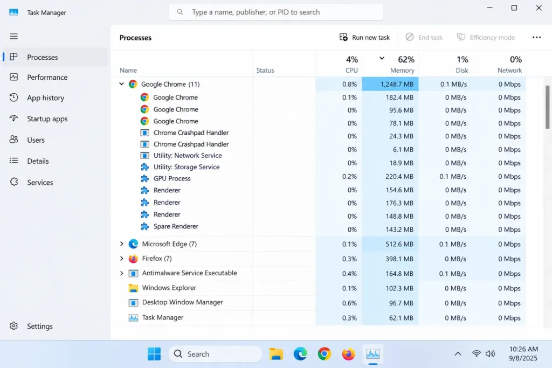Open the three-dot more options menu
This screenshot has width=552, height=368.
pos(536,37)
